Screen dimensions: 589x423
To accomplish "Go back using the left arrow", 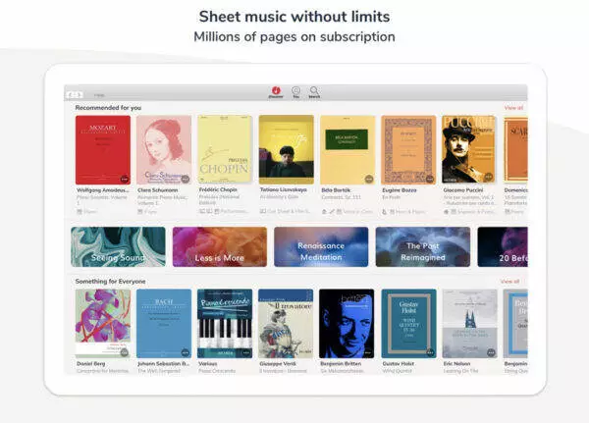I will 71,94.
